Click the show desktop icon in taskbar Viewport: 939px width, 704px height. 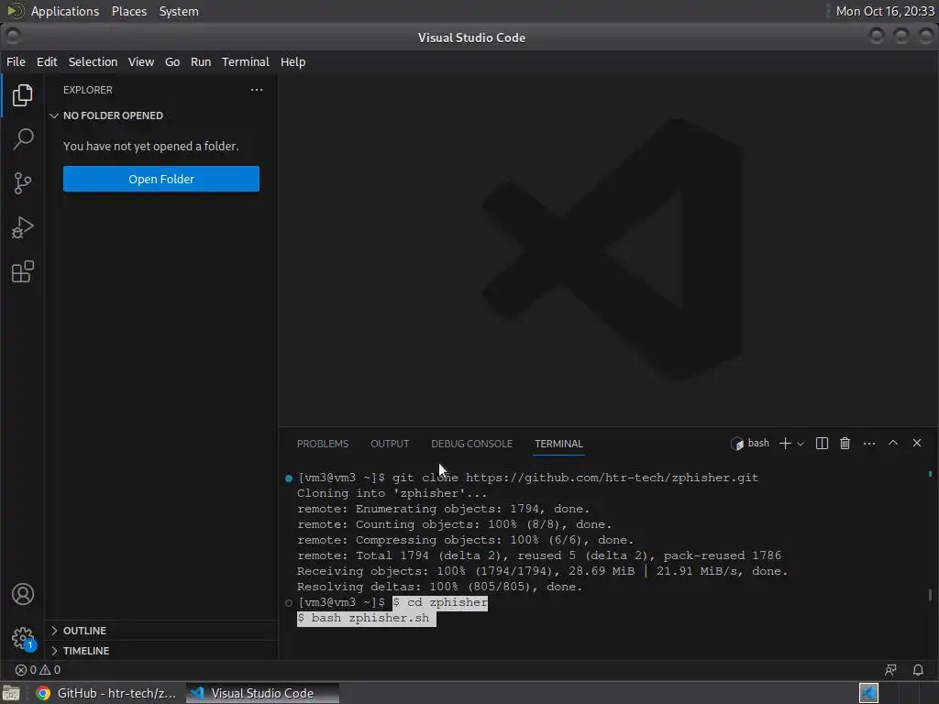[11, 693]
